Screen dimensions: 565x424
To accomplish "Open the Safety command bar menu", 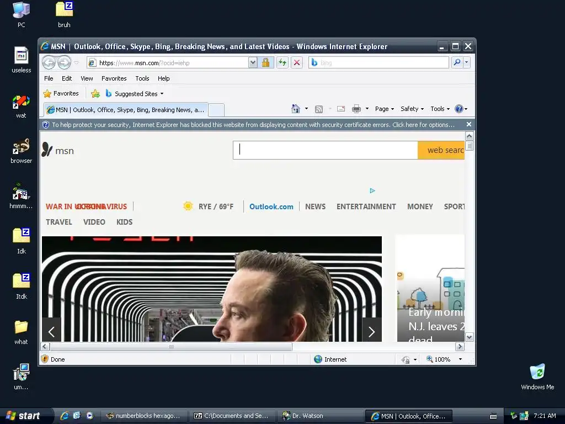I will (412, 109).
